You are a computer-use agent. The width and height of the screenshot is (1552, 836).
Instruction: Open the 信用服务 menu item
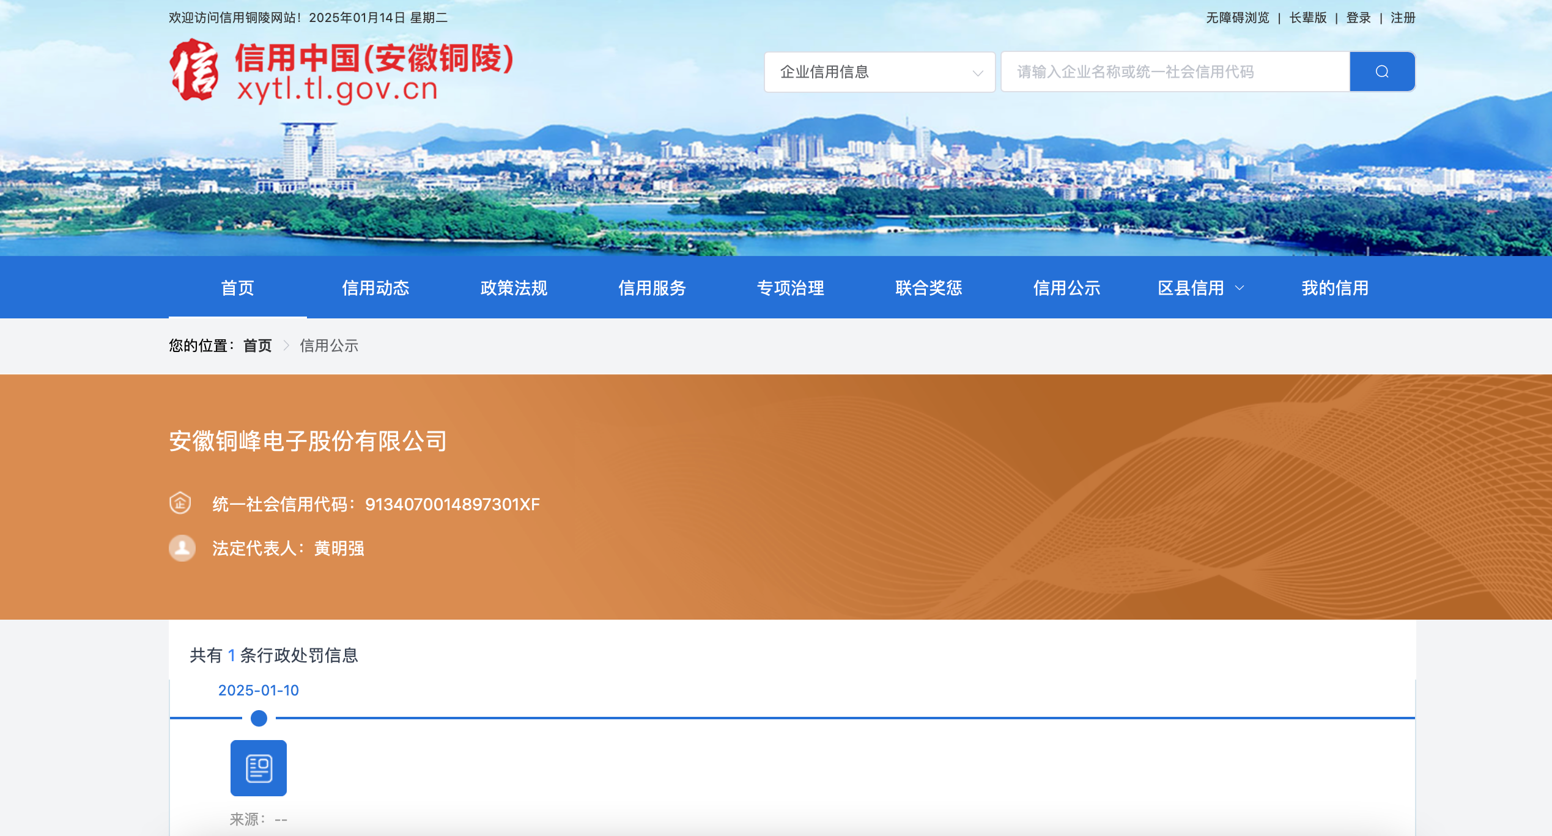point(652,288)
